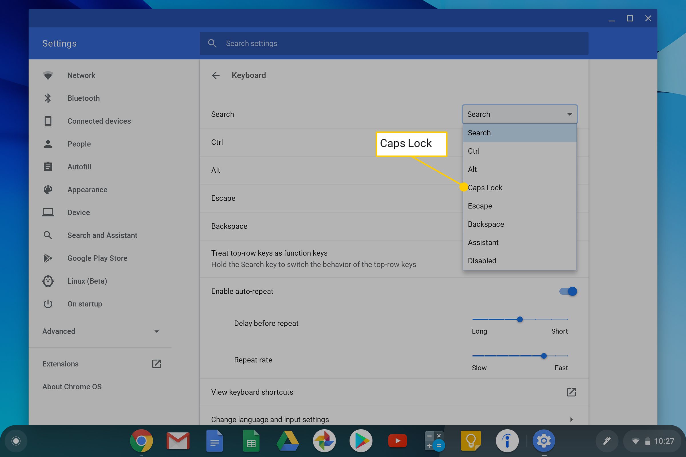Click the Appearance settings icon
Screen dimensions: 686x457
[47, 189]
